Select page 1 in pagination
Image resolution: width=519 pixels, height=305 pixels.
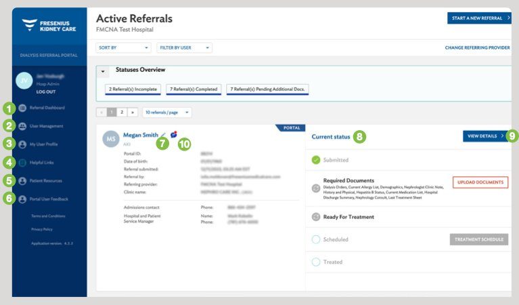click(112, 113)
